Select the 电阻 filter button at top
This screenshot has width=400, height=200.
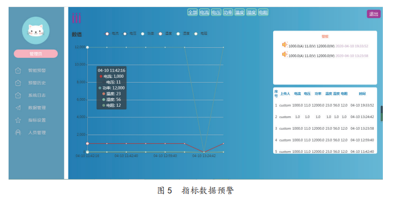[x=263, y=12]
